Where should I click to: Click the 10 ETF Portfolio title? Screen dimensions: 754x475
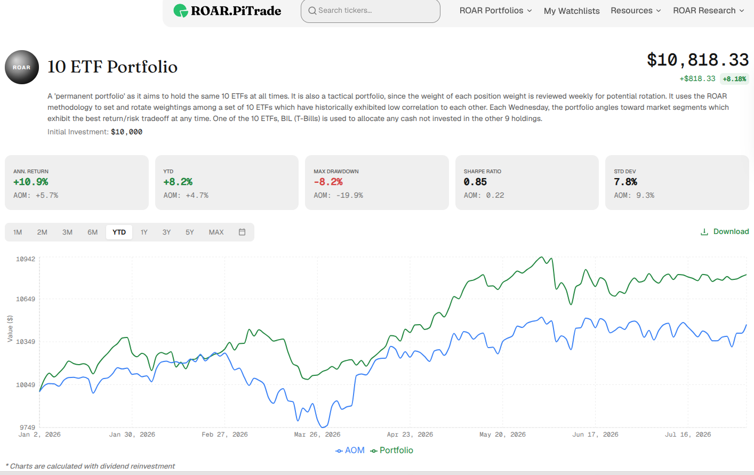tap(113, 67)
